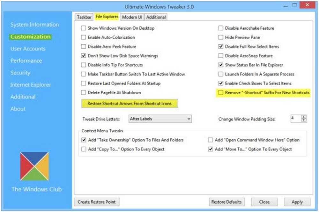Toggle Disable AeroSnap Feature checkbox

point(221,55)
